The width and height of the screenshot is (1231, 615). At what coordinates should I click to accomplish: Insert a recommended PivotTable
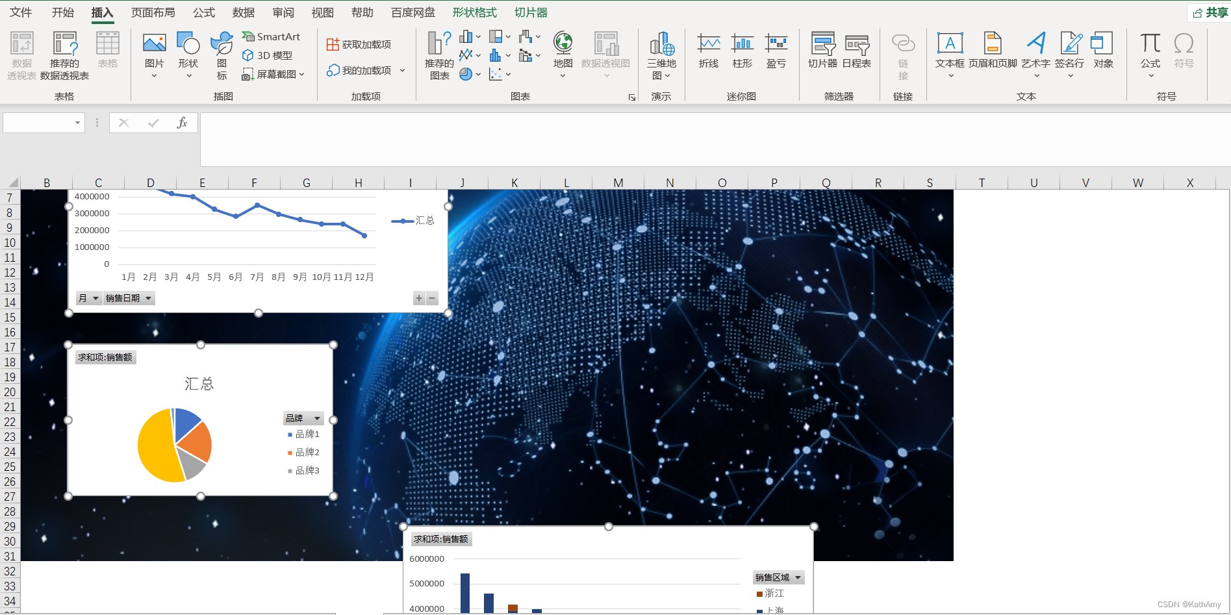coord(65,56)
